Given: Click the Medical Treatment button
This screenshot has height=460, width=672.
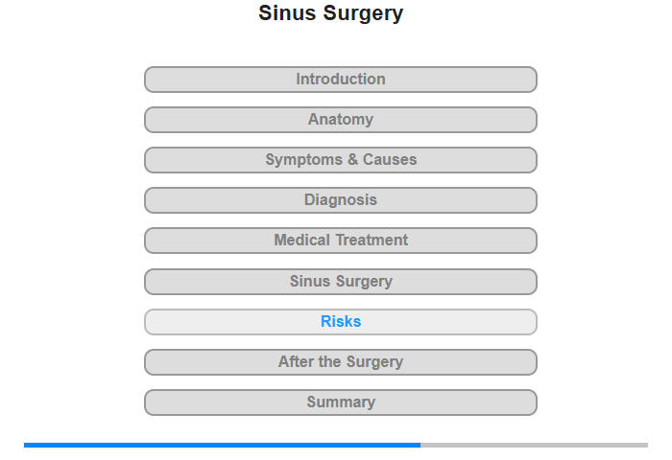Looking at the screenshot, I should click(341, 241).
